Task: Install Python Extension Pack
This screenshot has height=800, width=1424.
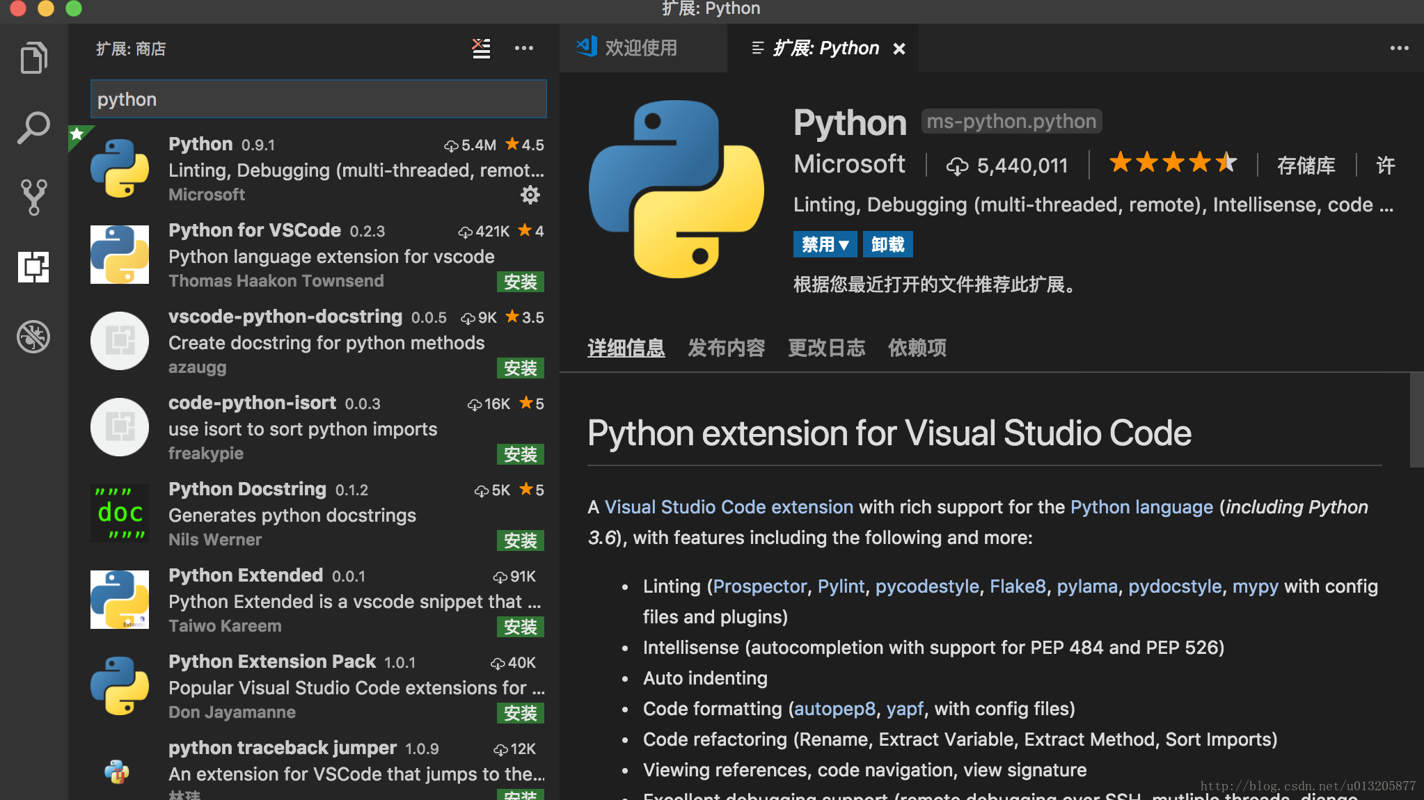Action: point(521,713)
